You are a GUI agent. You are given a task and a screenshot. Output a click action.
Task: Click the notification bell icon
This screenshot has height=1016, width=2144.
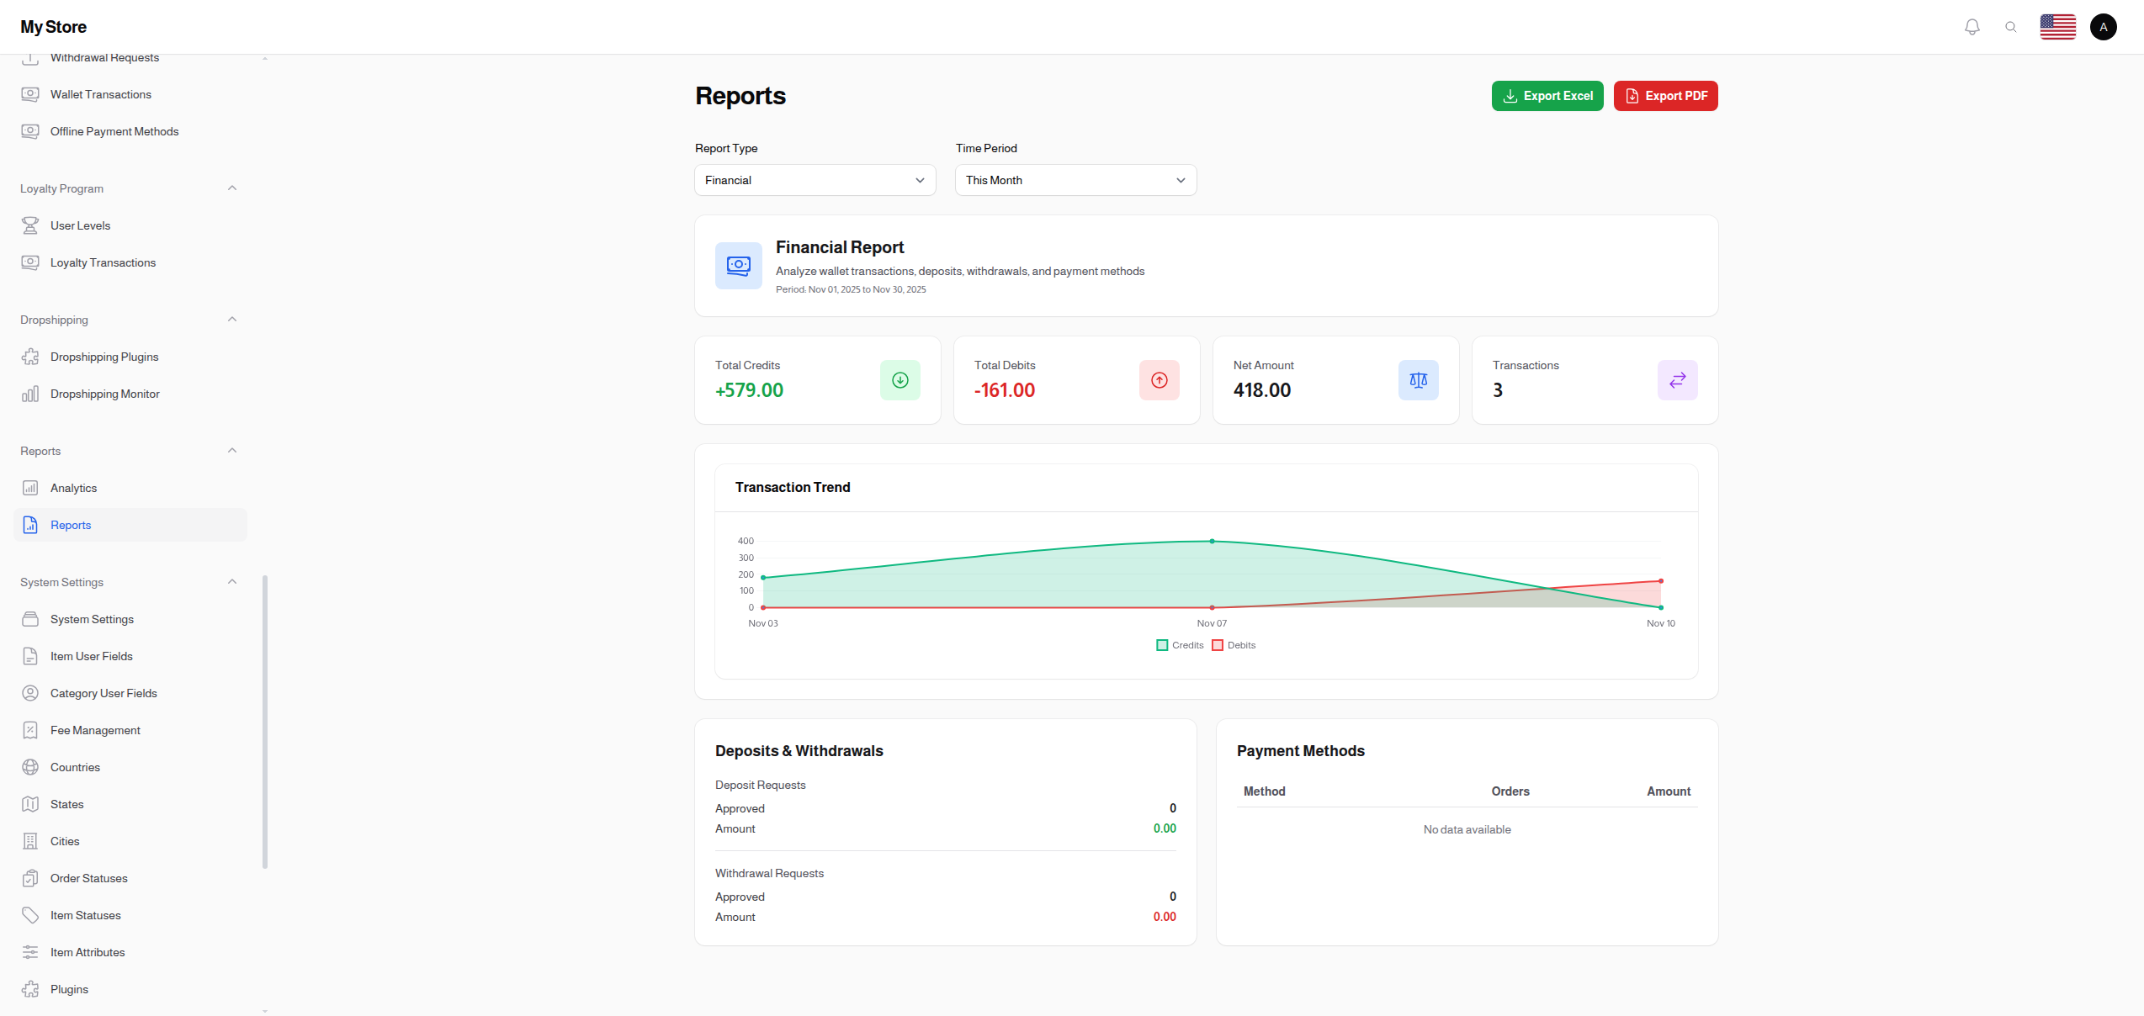click(x=1972, y=26)
